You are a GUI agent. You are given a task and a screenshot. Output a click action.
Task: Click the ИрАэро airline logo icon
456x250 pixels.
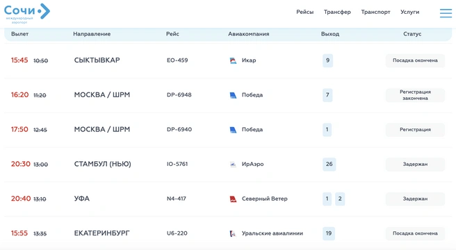coord(233,165)
